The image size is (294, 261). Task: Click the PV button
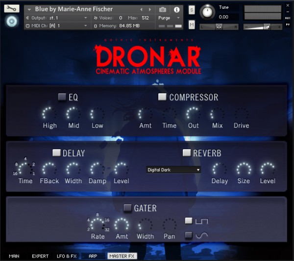pyautogui.click(x=288, y=25)
